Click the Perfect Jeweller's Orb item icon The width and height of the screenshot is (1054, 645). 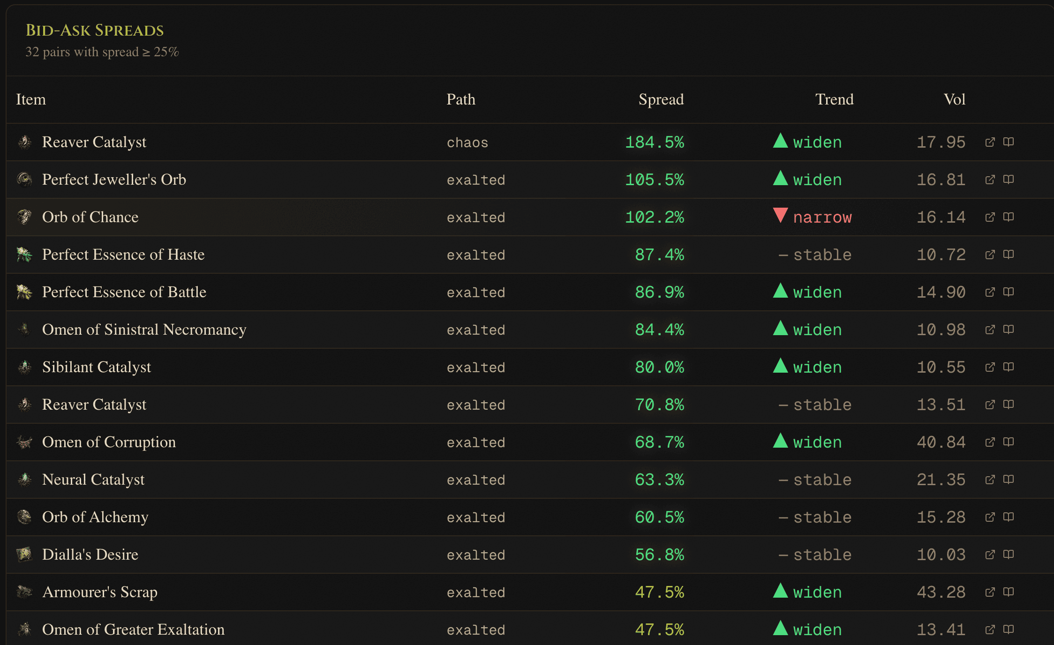(24, 180)
